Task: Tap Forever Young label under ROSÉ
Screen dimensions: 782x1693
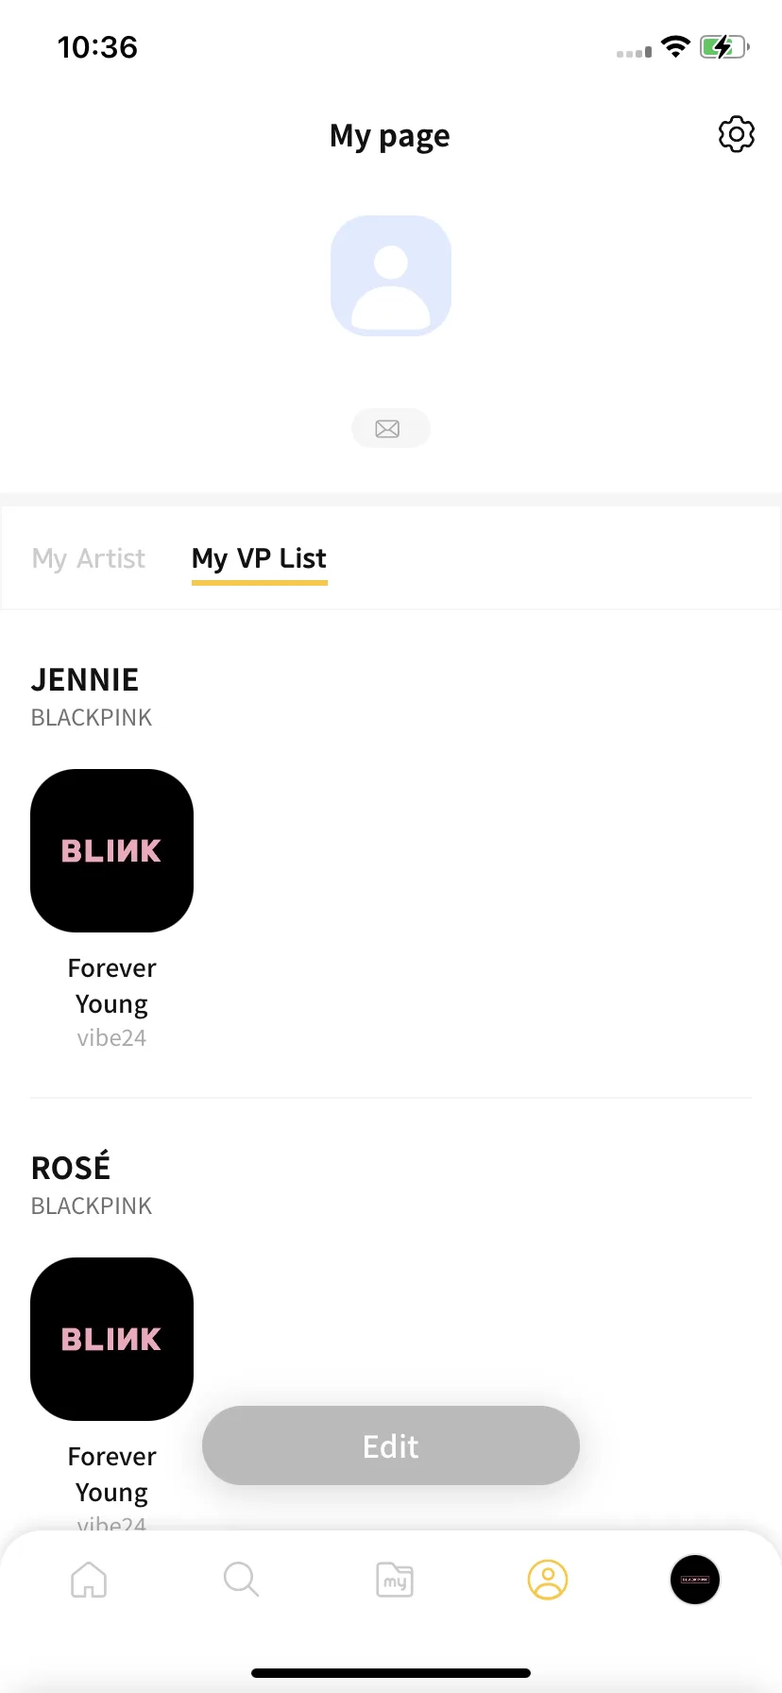Action: (112, 1475)
